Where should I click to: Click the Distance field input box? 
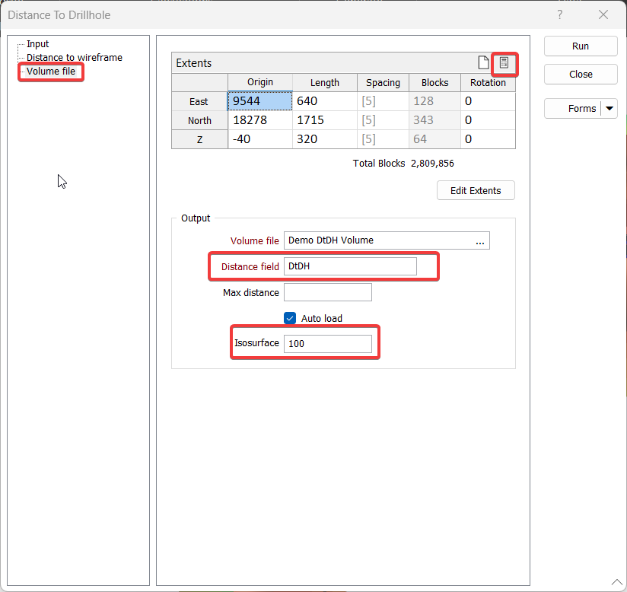(x=350, y=266)
